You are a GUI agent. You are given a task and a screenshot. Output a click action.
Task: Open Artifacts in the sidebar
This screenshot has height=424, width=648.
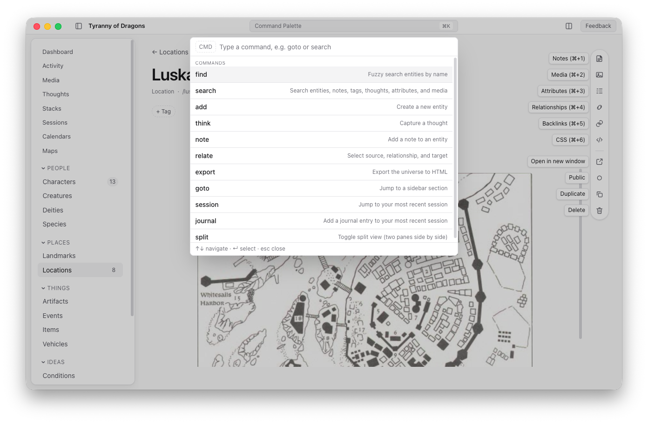[x=80, y=302]
